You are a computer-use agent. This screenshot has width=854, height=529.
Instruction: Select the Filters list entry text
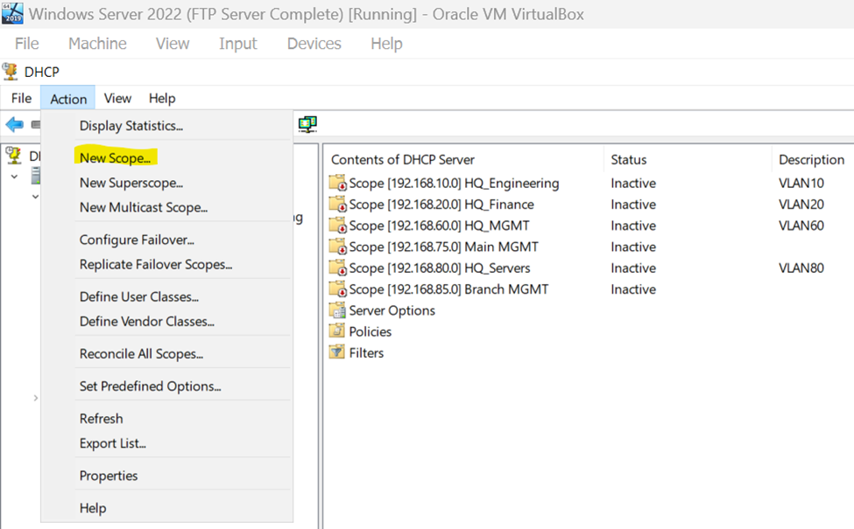point(366,353)
